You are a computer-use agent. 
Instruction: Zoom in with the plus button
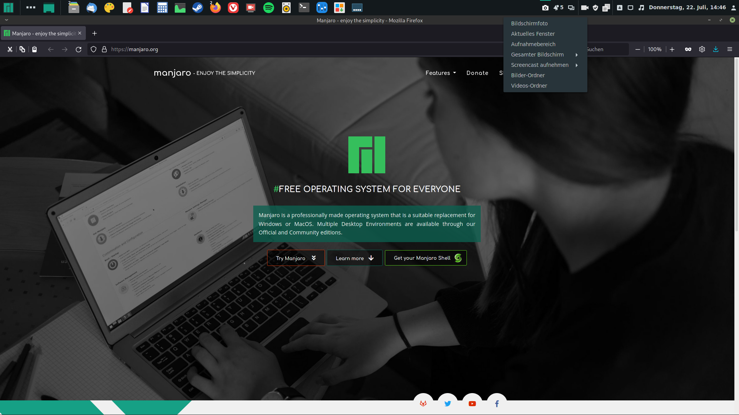tap(672, 49)
